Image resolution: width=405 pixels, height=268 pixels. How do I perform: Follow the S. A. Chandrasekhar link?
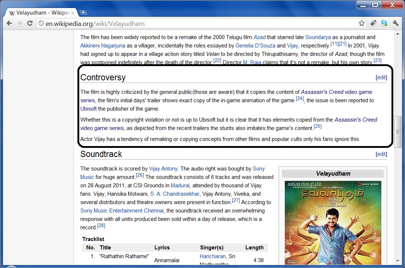coord(175,194)
